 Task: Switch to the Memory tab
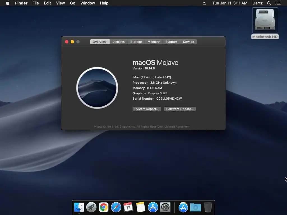point(154,42)
